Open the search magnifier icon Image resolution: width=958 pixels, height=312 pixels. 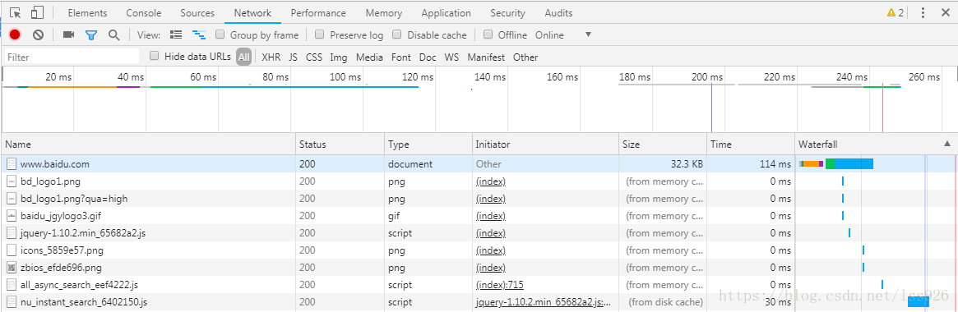[x=113, y=34]
